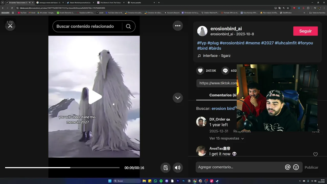Image resolution: width=327 pixels, height=184 pixels.
Task: Play the paused erosion bird video
Action: [95, 97]
